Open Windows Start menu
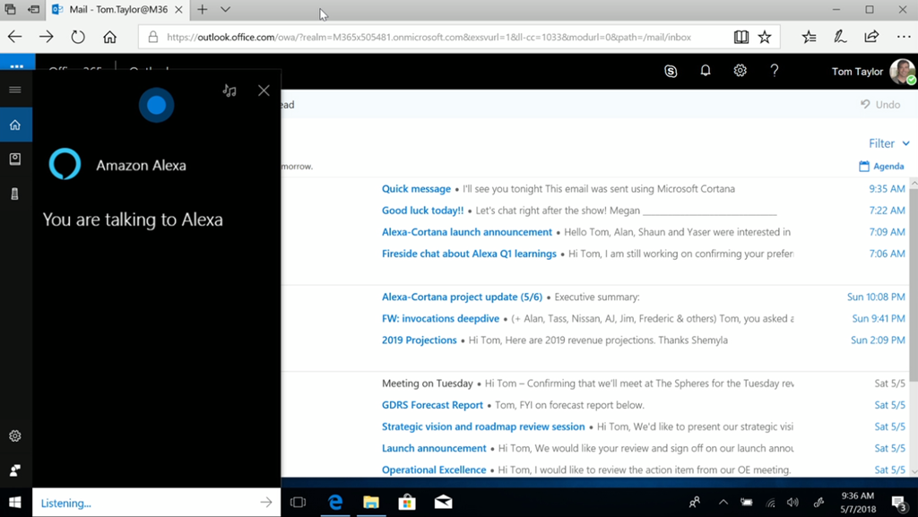This screenshot has height=517, width=918. [x=15, y=503]
